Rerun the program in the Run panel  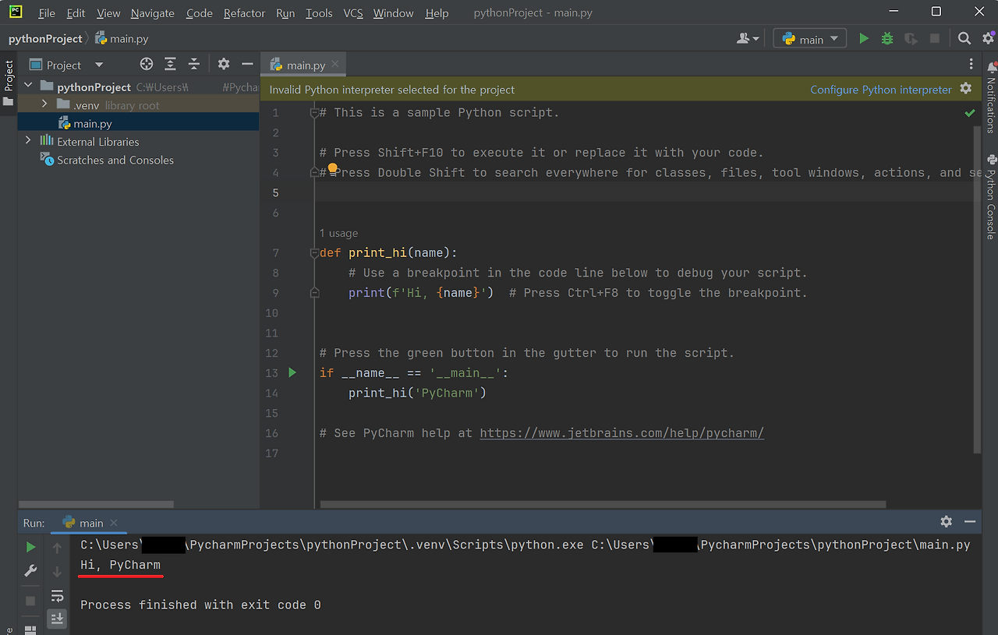tap(30, 546)
